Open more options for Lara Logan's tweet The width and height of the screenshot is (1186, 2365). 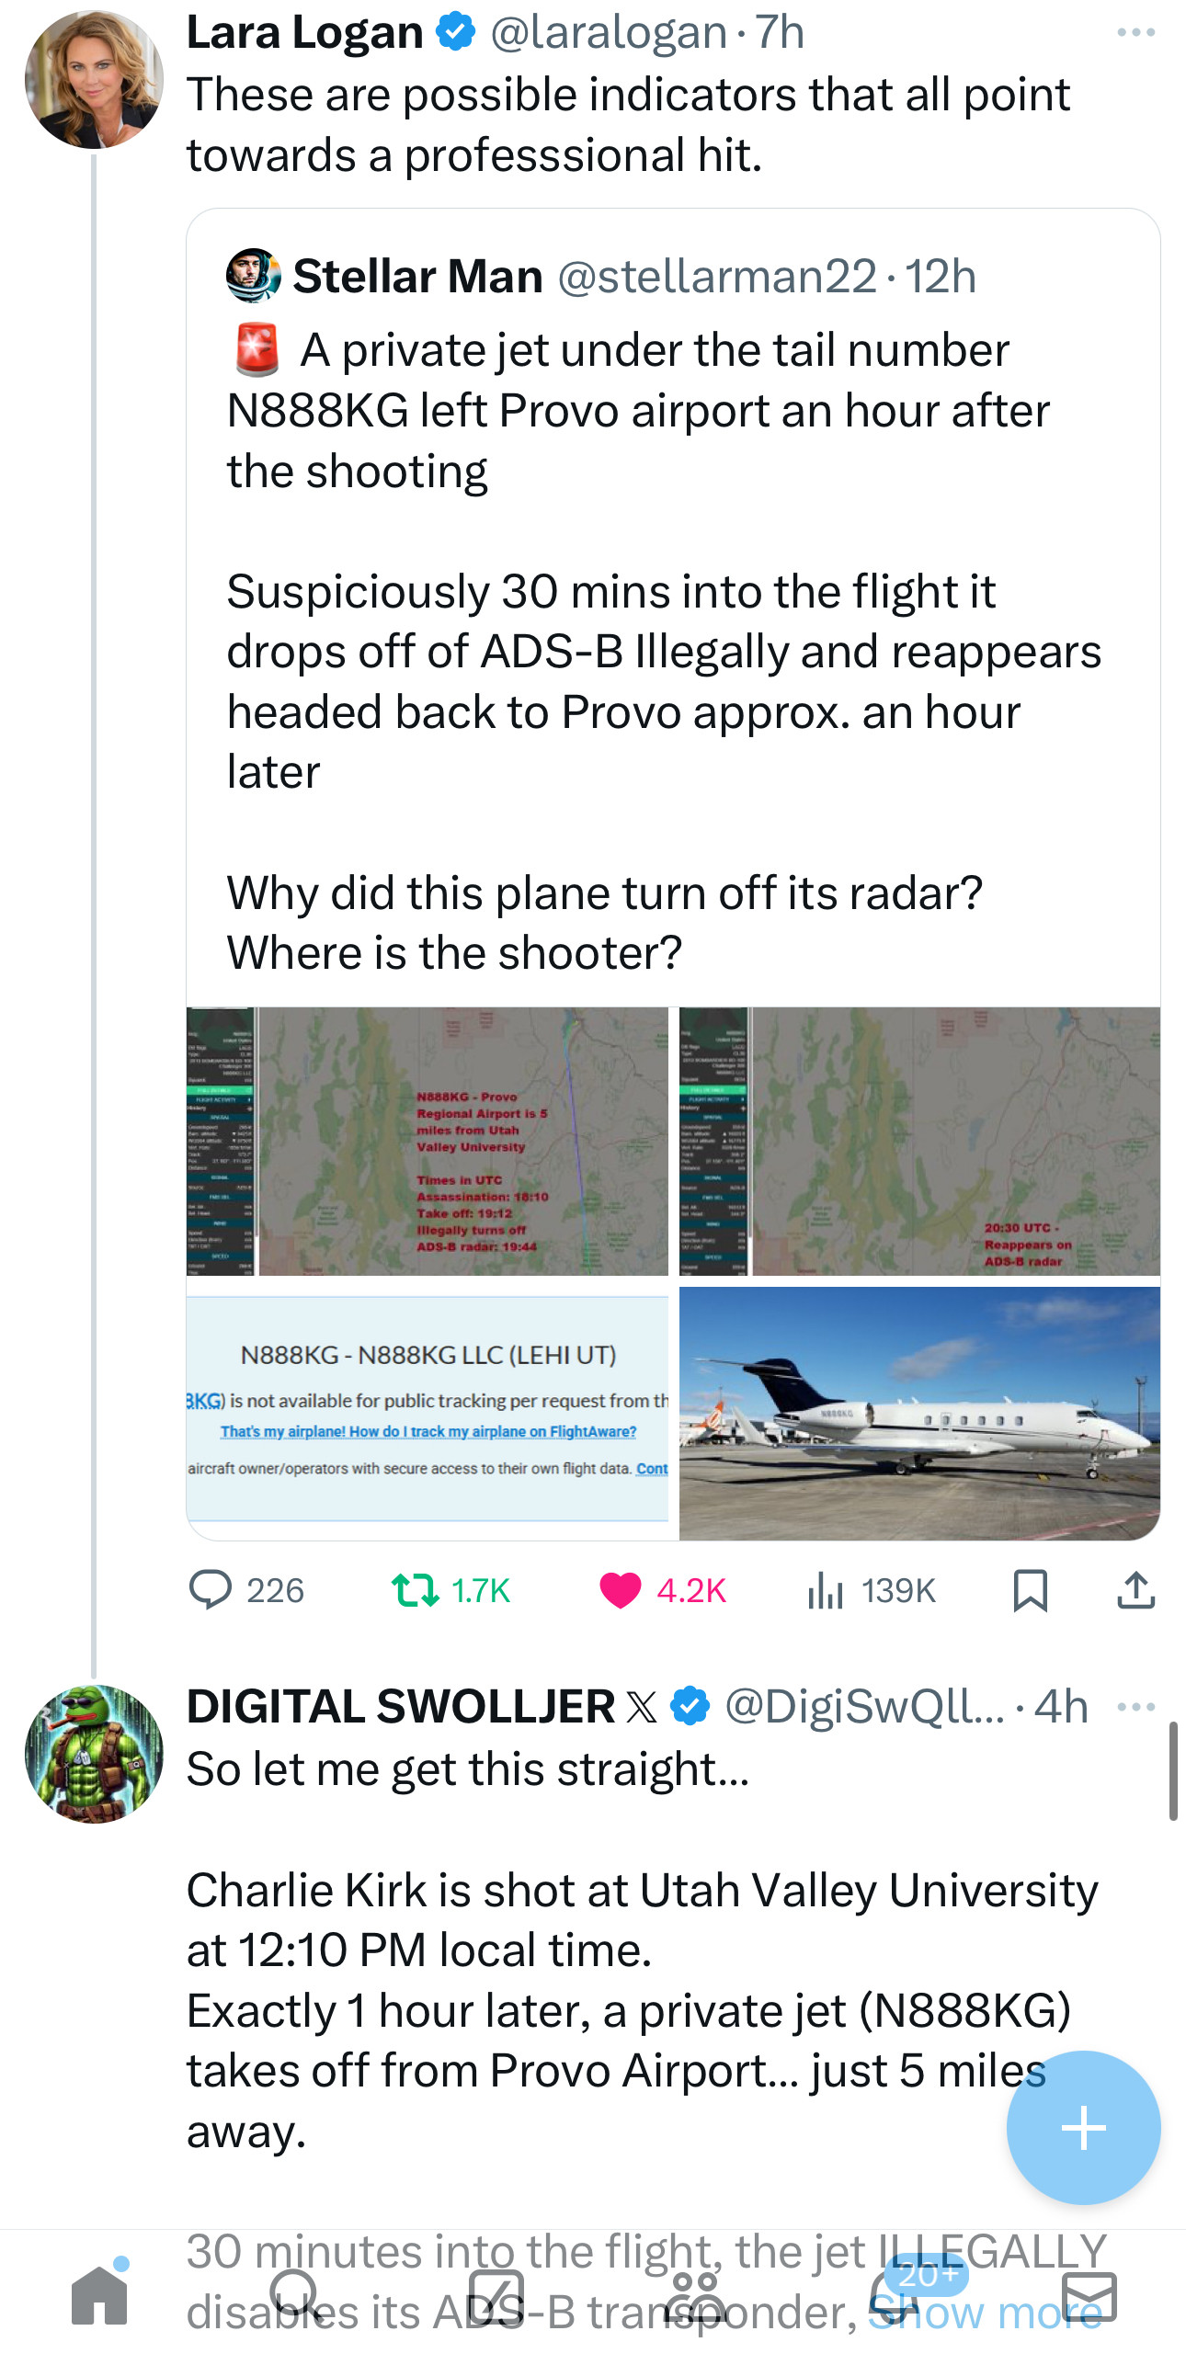click(1135, 33)
